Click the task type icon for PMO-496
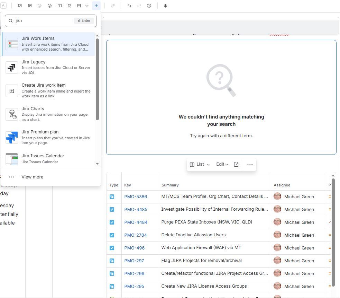The image size is (340, 298). pyautogui.click(x=112, y=248)
